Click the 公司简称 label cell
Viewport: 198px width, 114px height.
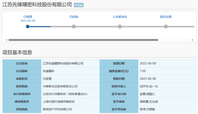point(22,71)
